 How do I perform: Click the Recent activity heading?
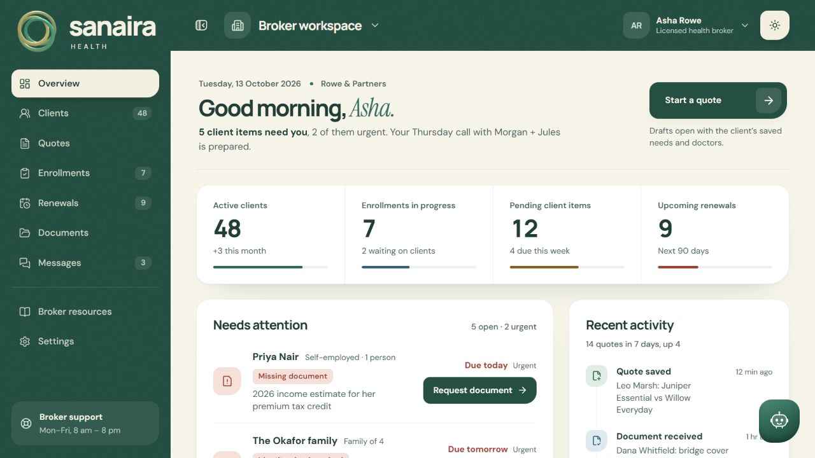(x=630, y=325)
